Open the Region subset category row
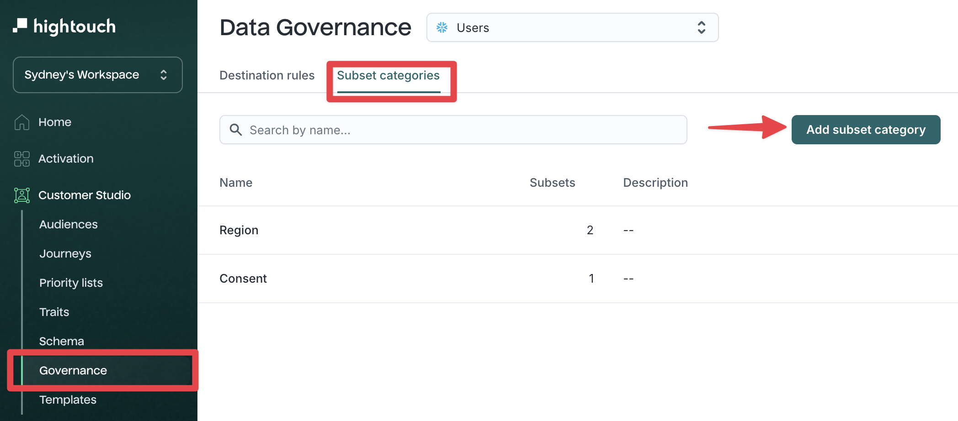Viewport: 958px width, 421px height. (578, 230)
